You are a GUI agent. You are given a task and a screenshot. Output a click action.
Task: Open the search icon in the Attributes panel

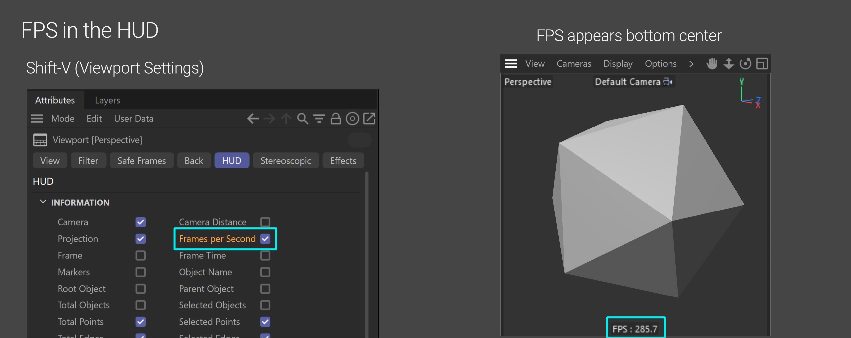[302, 119]
